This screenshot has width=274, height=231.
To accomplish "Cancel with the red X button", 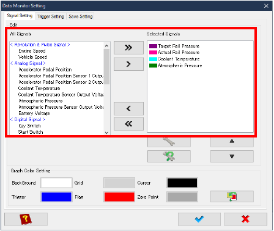I will tap(245, 219).
